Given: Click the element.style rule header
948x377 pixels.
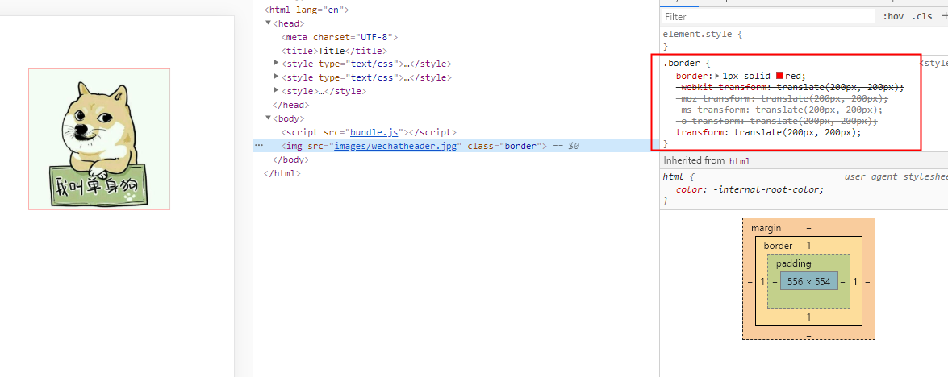Looking at the screenshot, I should point(703,35).
